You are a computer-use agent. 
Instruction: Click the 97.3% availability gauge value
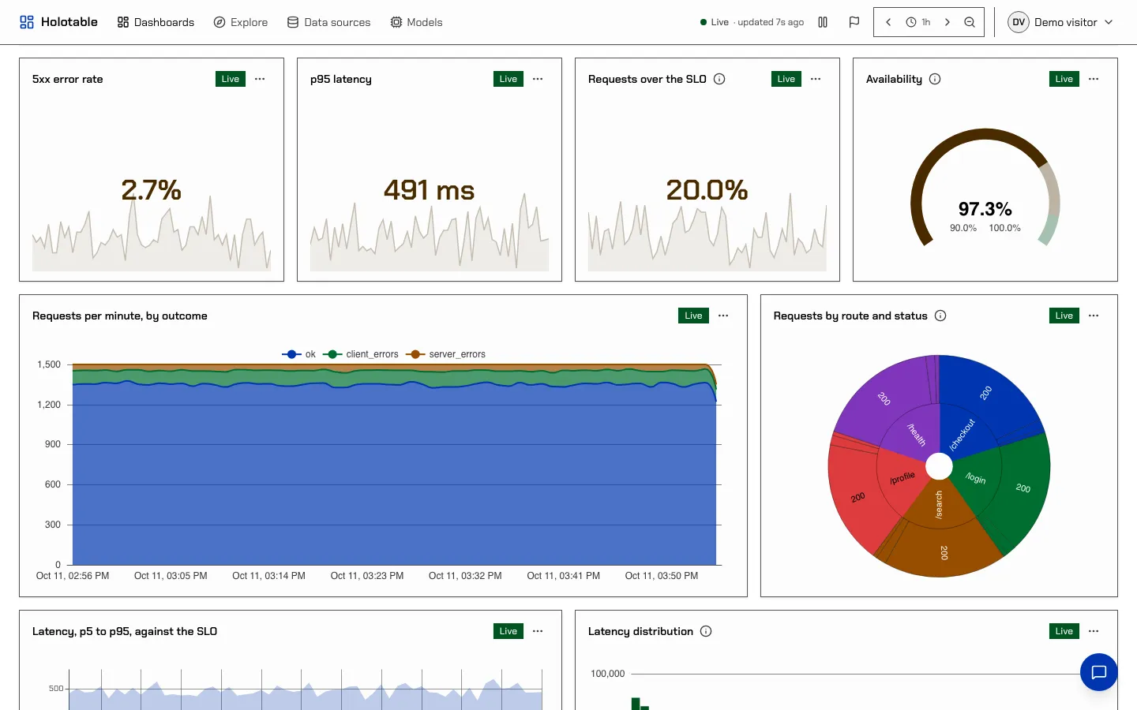tap(985, 209)
